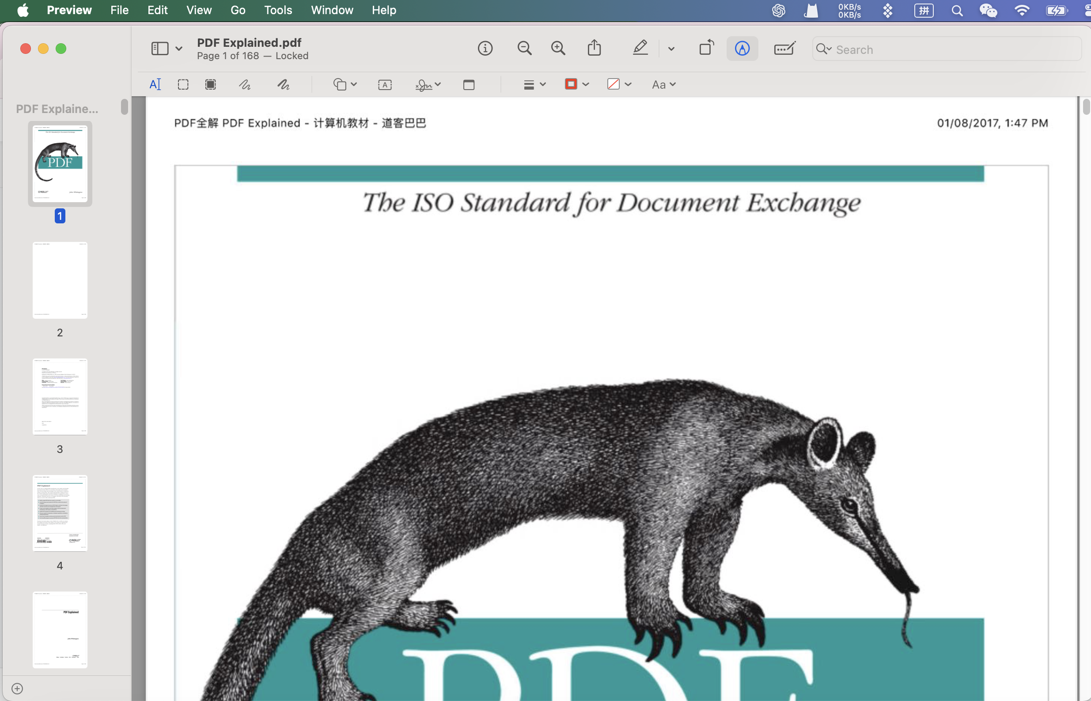Screen dimensions: 1091x701
Task: Open the search options magnifier chevron
Action: [824, 49]
